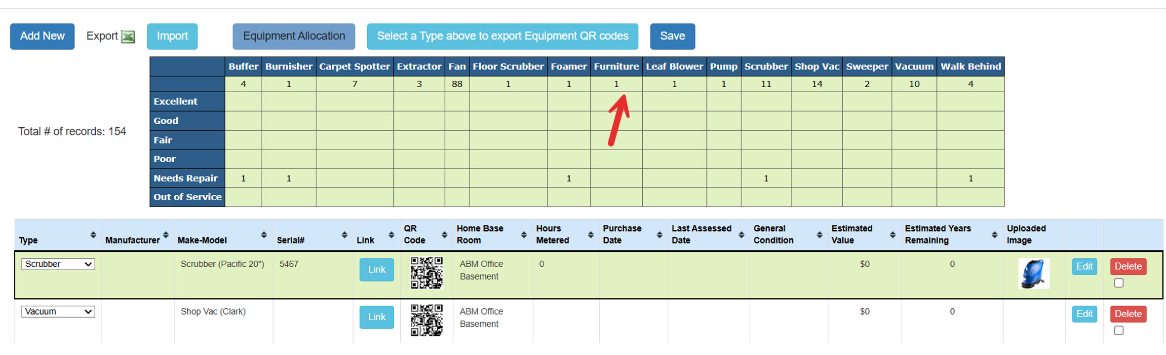The image size is (1166, 355).
Task: Select Floor Scrubber column header
Action: [x=508, y=67]
